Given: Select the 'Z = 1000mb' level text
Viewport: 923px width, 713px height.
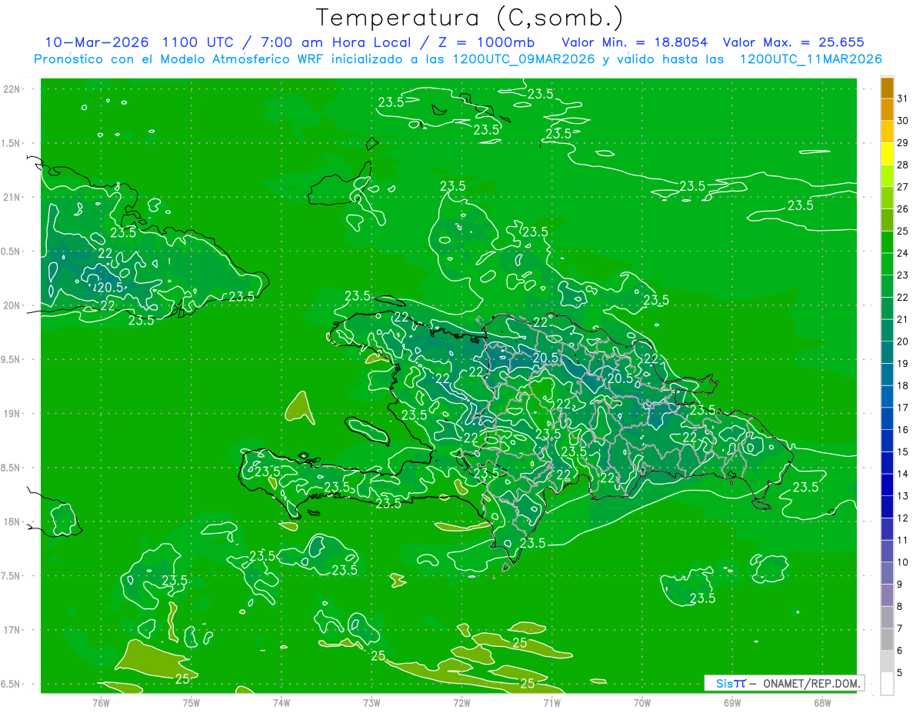Looking at the screenshot, I should point(485,42).
